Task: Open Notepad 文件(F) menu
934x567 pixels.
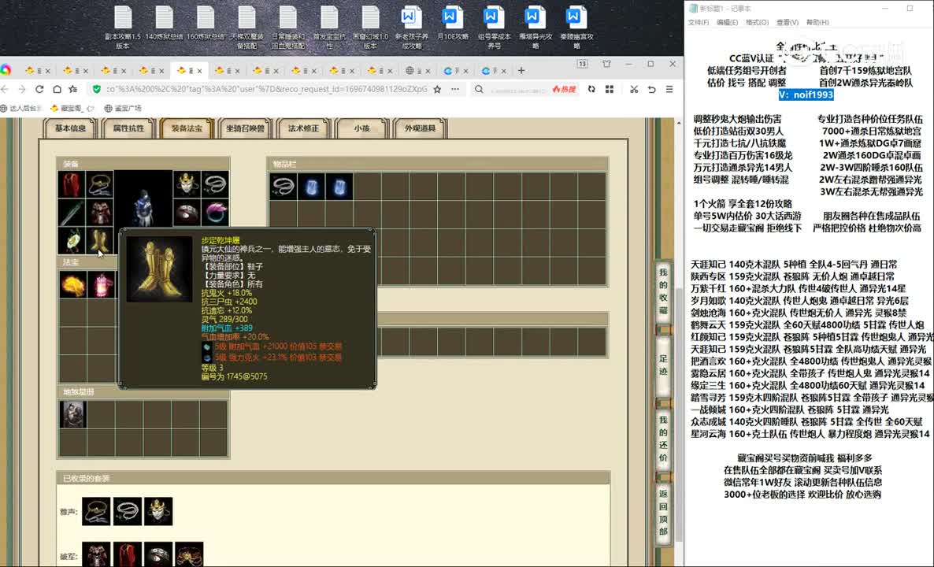Action: [x=698, y=23]
